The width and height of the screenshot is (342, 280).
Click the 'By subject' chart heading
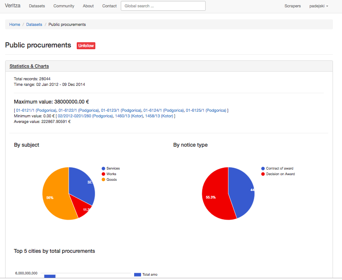point(27,145)
